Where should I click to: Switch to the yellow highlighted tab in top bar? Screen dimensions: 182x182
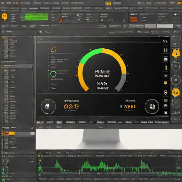pos(108,3)
